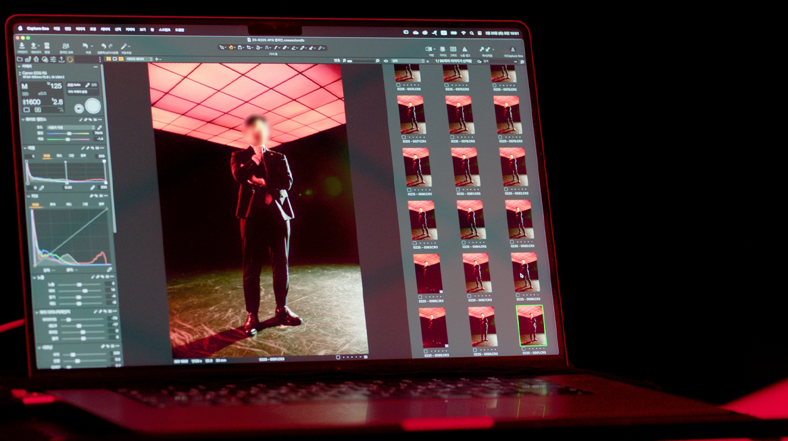
Task: Click the Auto Adjust magic wand icon
Action: tap(124, 47)
